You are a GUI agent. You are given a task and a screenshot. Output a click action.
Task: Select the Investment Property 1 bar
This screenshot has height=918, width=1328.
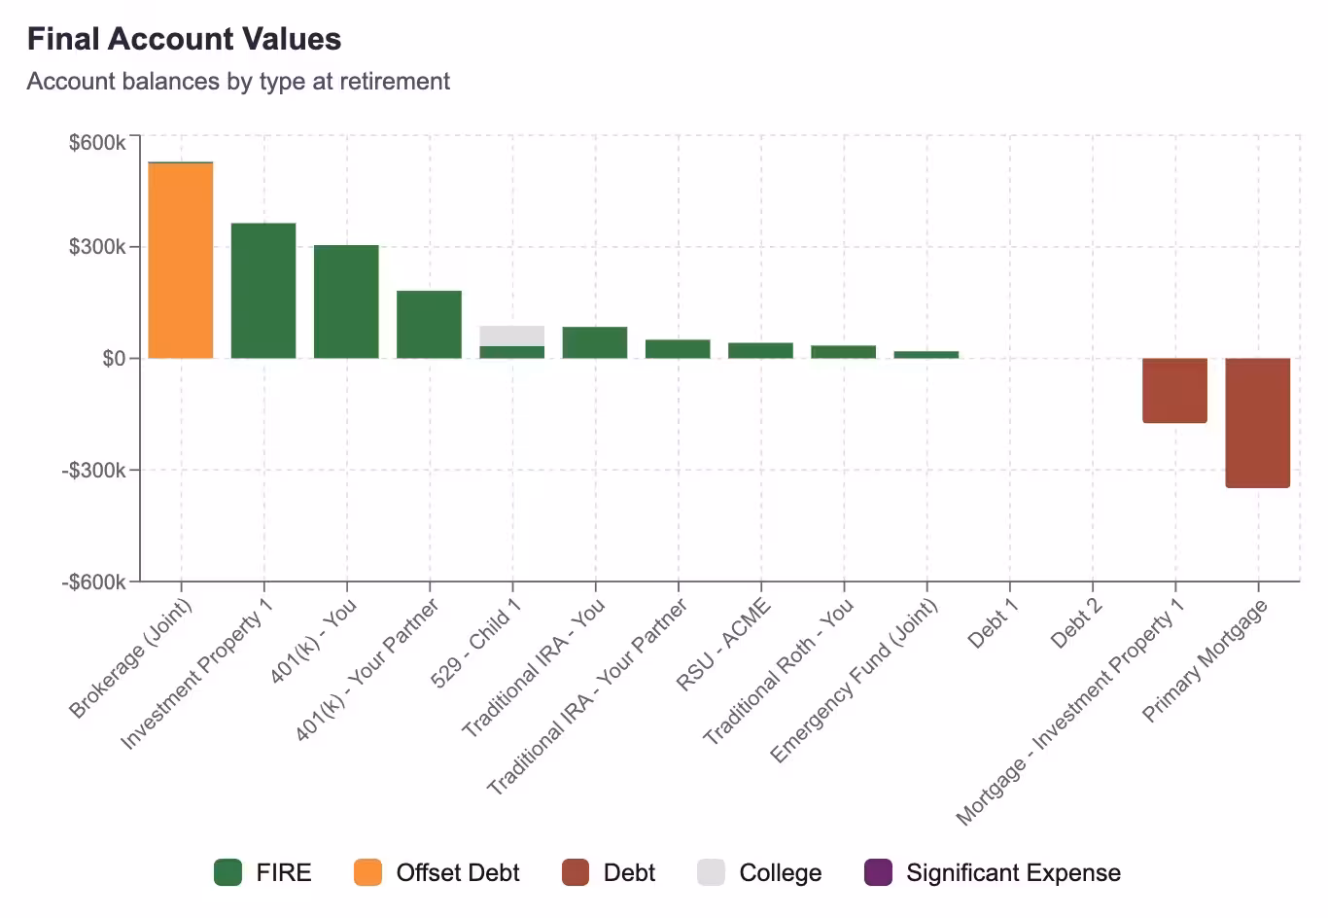pyautogui.click(x=263, y=291)
